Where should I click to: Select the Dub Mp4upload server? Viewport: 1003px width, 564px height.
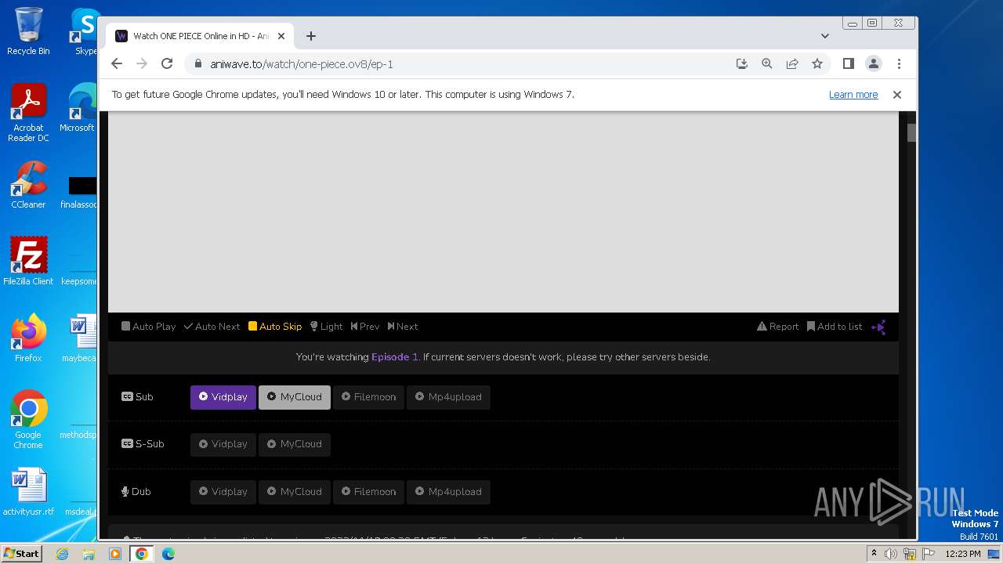(448, 492)
